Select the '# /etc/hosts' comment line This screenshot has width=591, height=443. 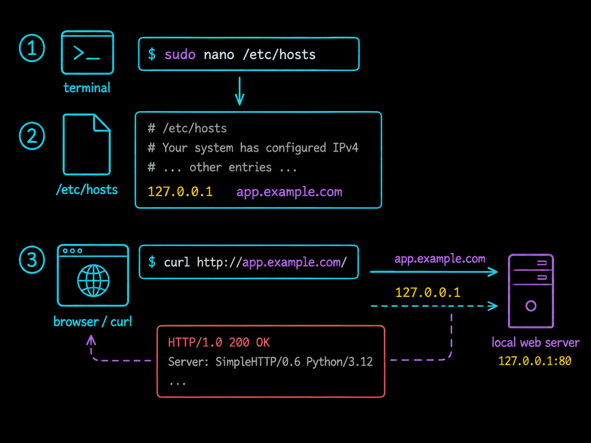pos(187,128)
